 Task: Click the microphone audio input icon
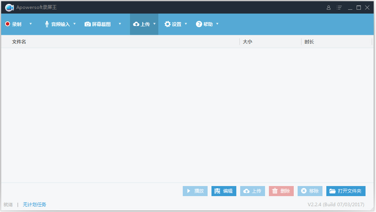click(47, 24)
